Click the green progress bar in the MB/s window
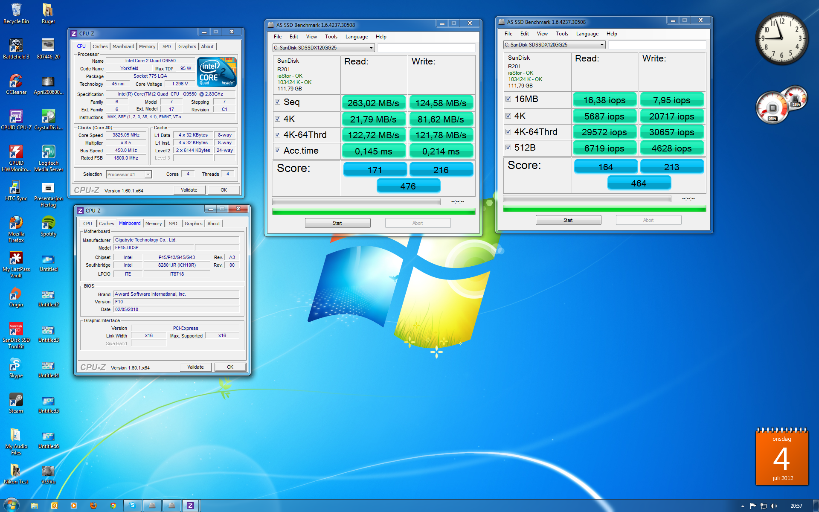Image resolution: width=819 pixels, height=512 pixels. pos(374,212)
